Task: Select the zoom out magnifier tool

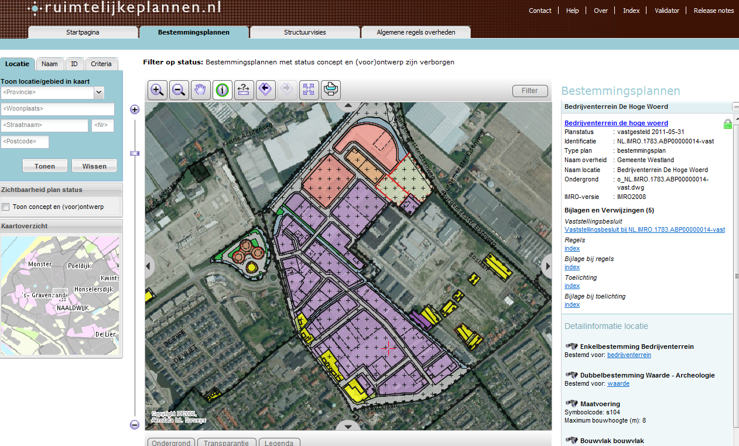Action: (179, 90)
